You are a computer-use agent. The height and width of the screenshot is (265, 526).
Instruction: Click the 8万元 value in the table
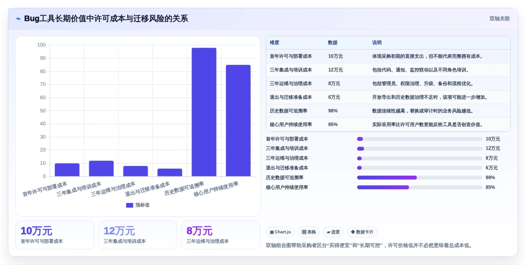(334, 84)
